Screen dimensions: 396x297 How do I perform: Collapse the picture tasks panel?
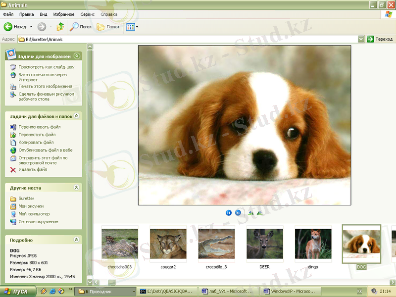[x=76, y=56]
